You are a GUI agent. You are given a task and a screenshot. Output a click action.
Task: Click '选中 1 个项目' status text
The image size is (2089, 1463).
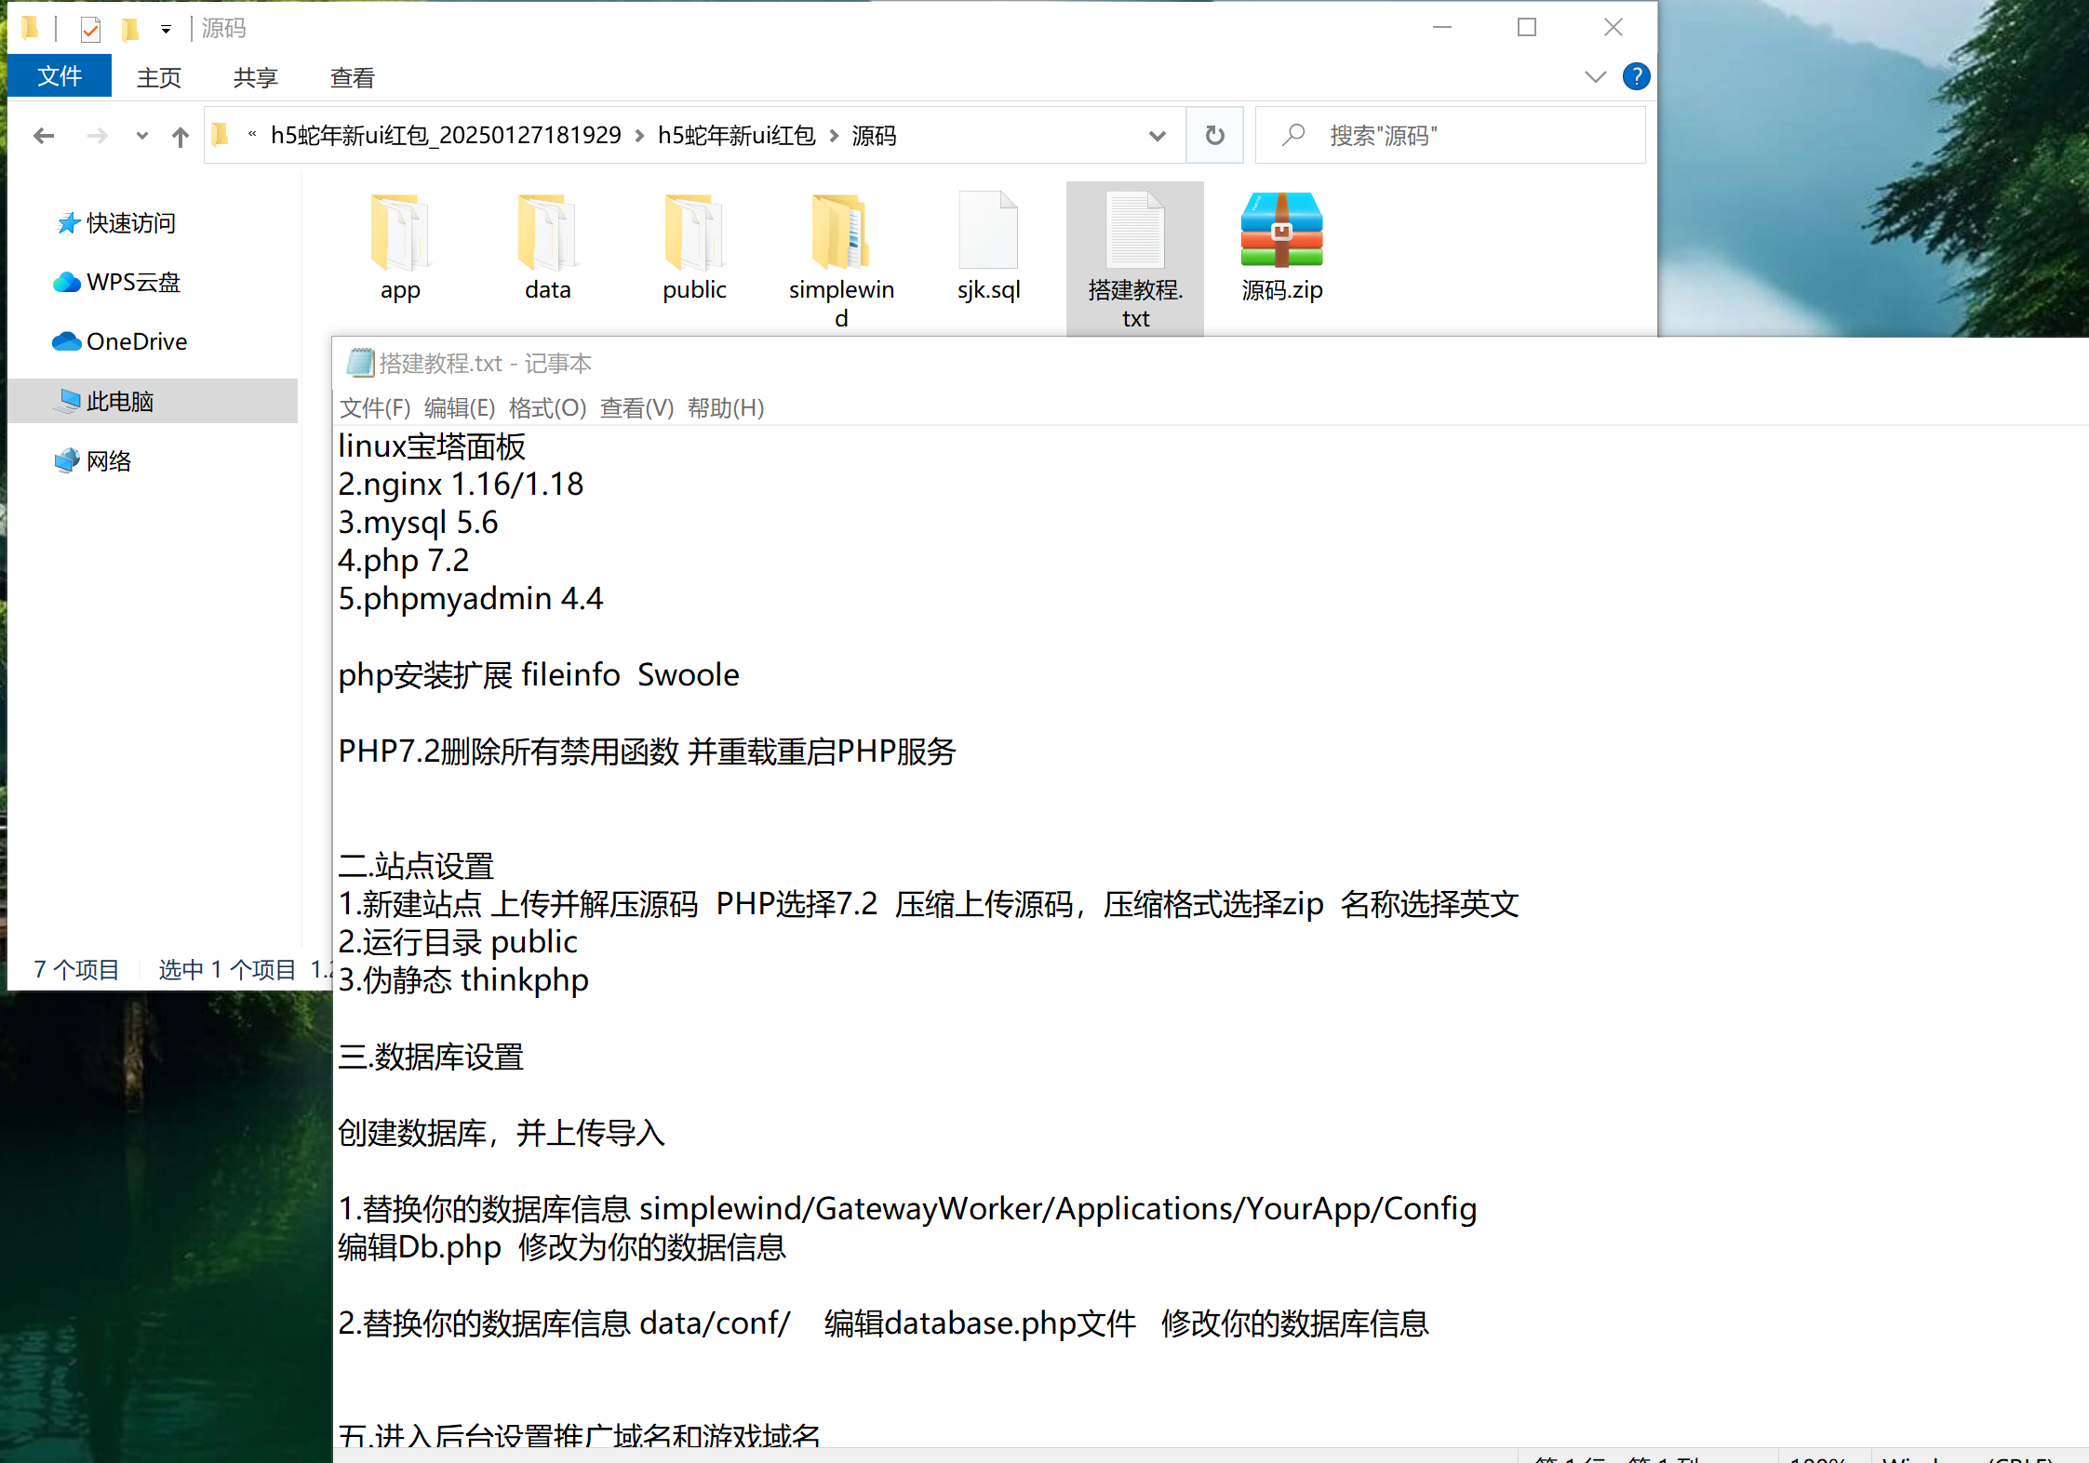tap(226, 970)
